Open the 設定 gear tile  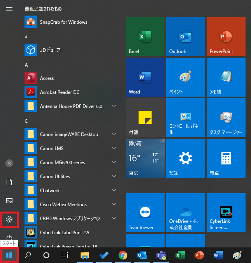point(186,158)
